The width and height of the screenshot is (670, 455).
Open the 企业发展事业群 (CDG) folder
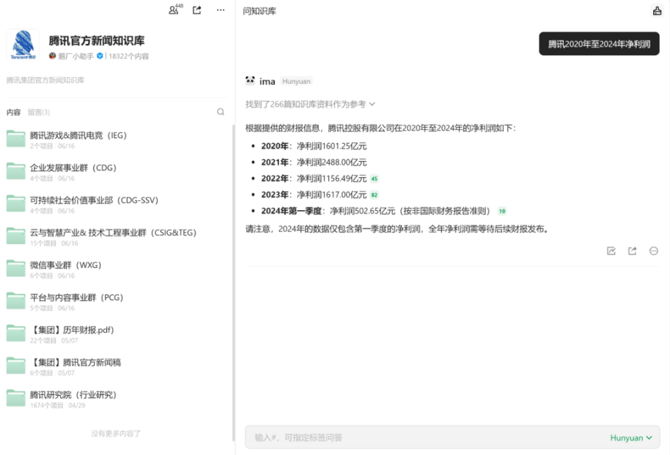[115, 172]
